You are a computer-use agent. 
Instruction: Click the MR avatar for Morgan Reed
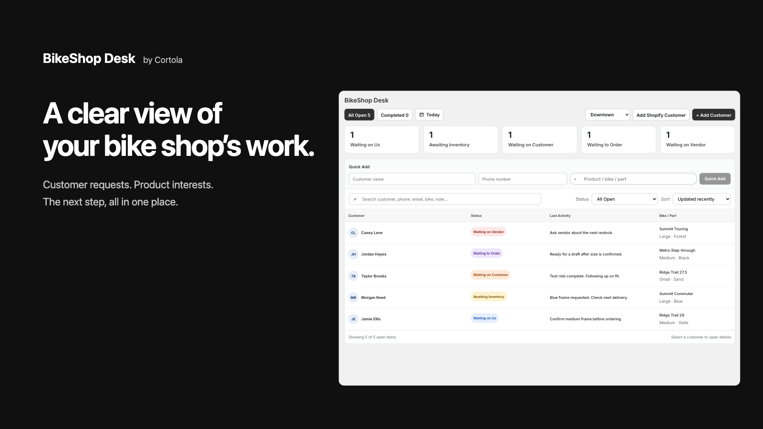pyautogui.click(x=353, y=297)
